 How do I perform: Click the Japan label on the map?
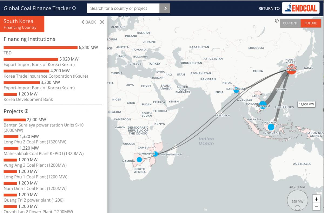click(x=308, y=68)
